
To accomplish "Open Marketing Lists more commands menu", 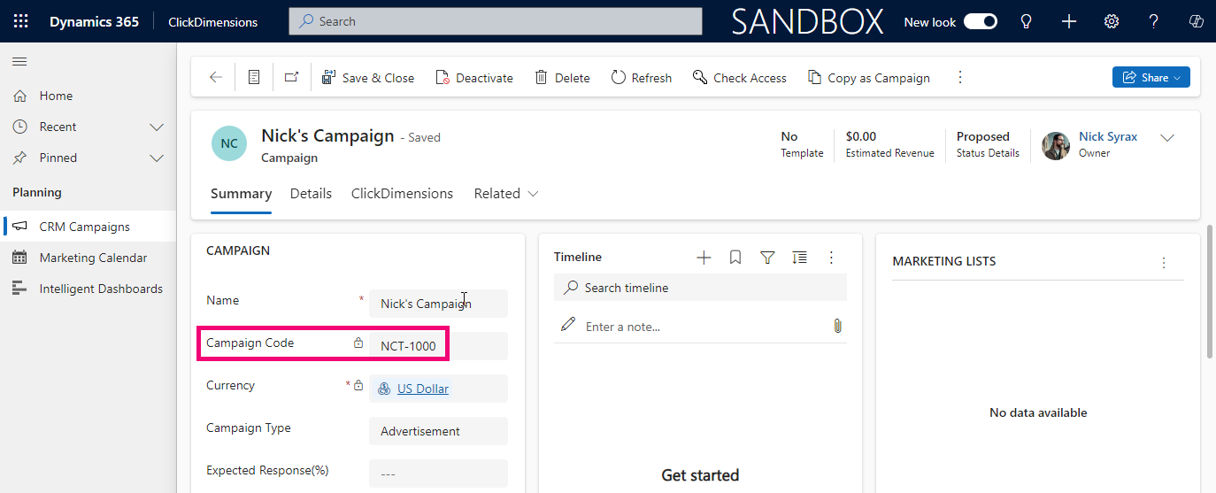I will (1164, 263).
